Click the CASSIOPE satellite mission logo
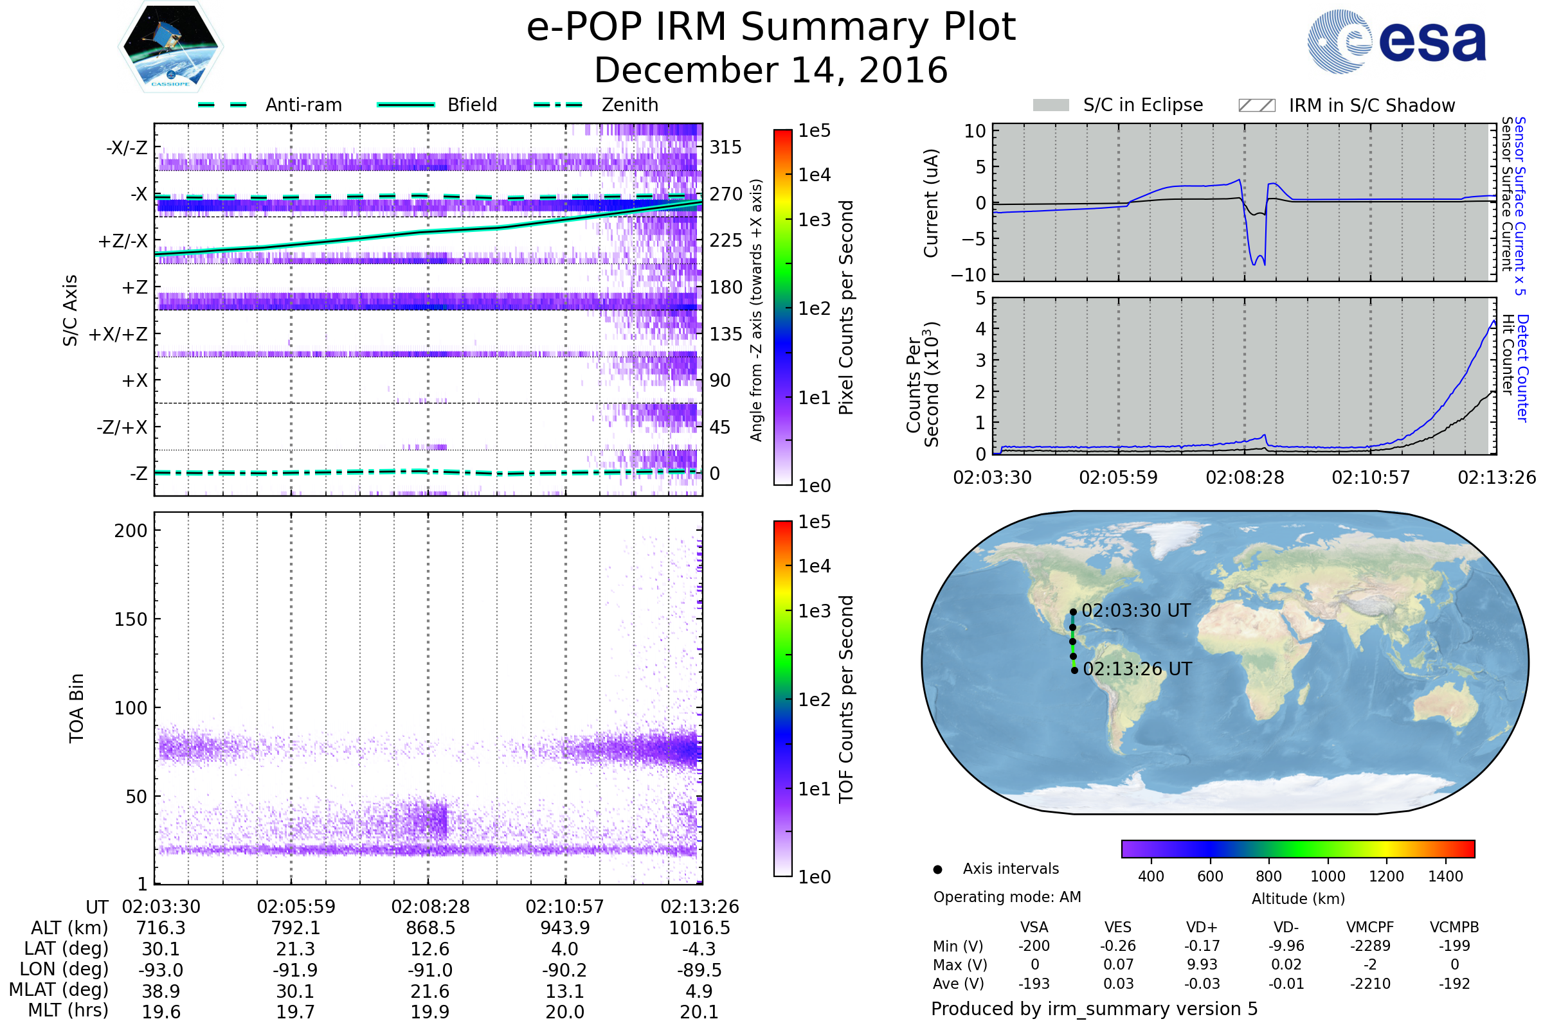 [x=170, y=48]
